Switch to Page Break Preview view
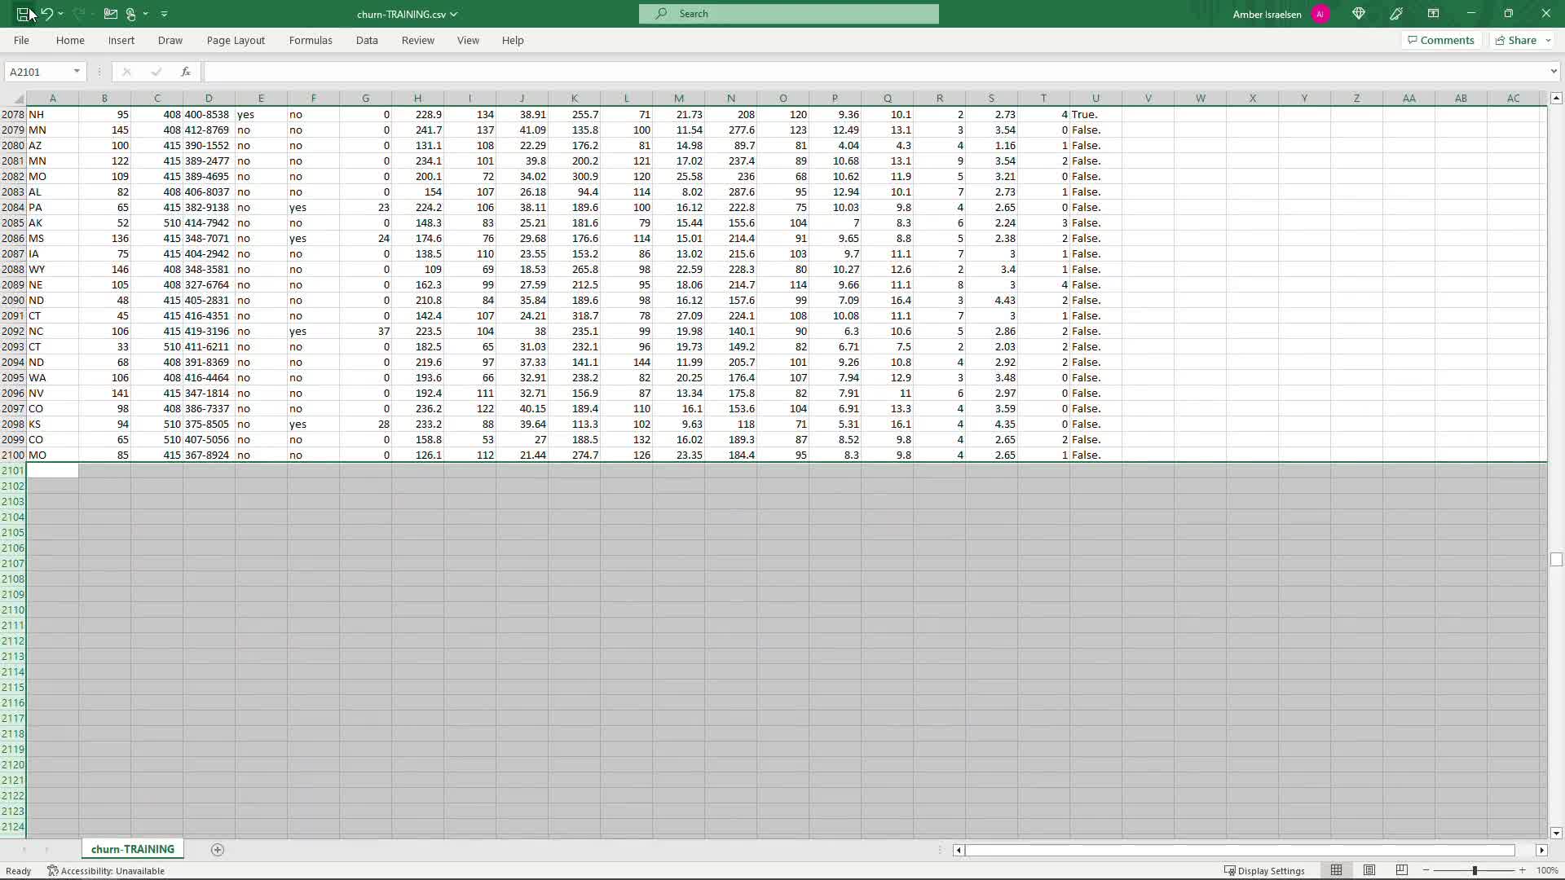Screen dimensions: 1565x880 pos(1402,870)
